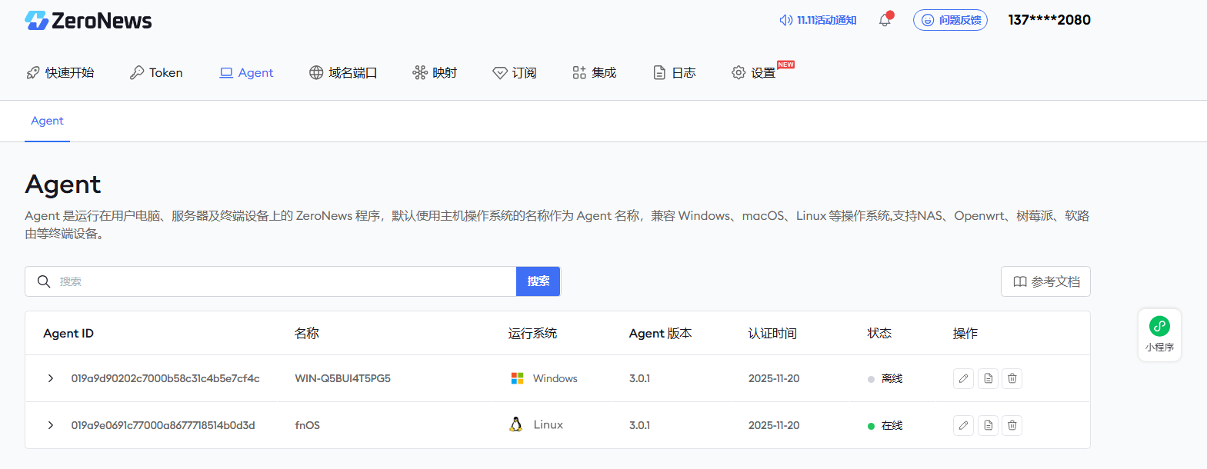Screen dimensions: 1207x469
Task: Expand the WIN-Q5BUI4T5PG5 agent row
Action: 51,378
